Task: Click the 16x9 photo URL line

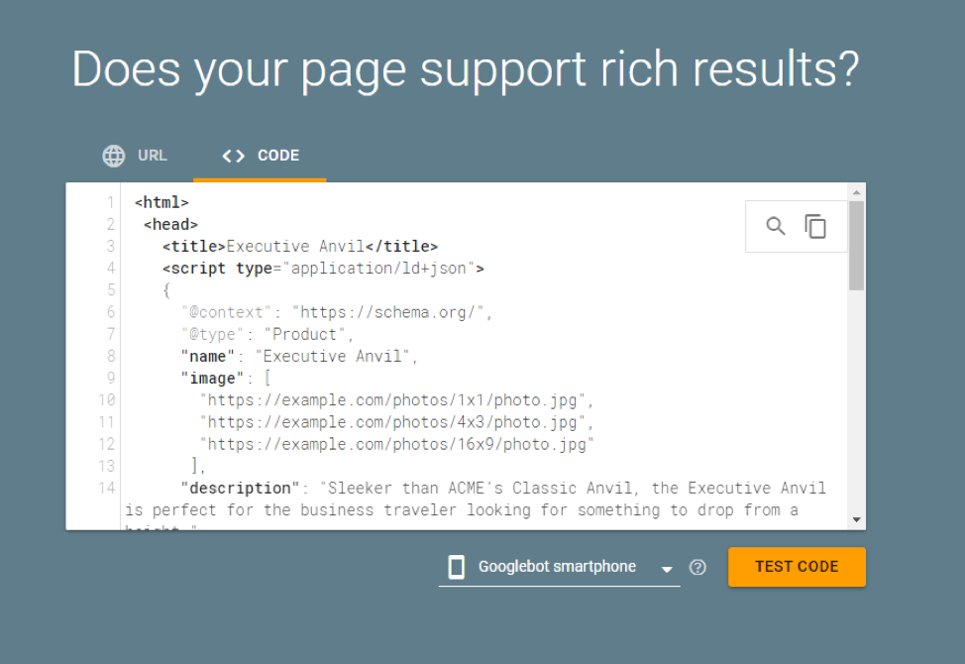Action: pyautogui.click(x=396, y=444)
